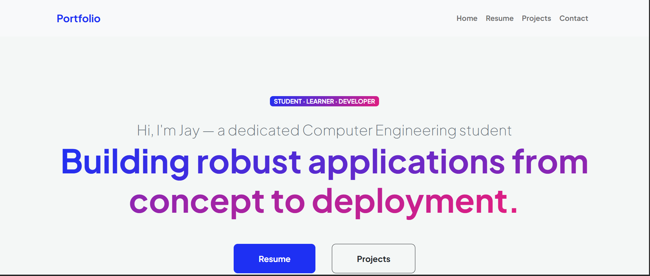
Task: Select Projects in the top navigation menu
Action: point(536,18)
